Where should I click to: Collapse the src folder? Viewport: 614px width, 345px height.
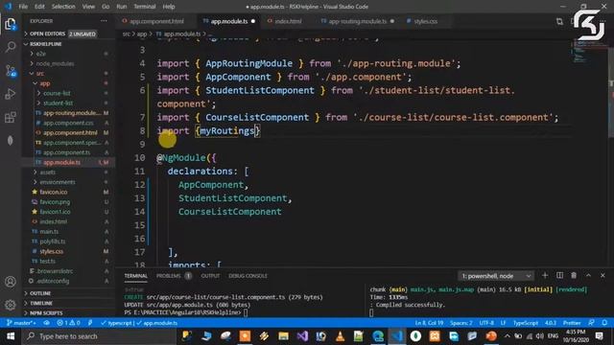pyautogui.click(x=68, y=74)
